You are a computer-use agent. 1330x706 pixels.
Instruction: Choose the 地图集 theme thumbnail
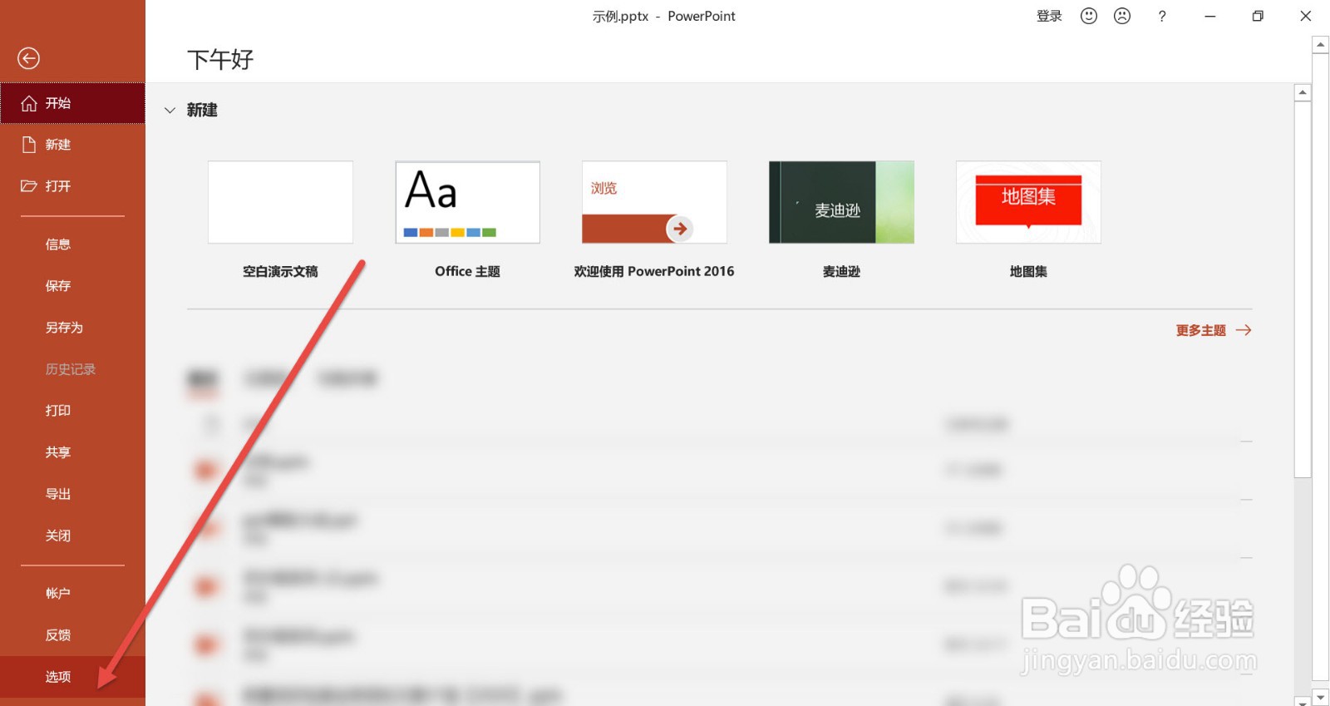[1028, 202]
